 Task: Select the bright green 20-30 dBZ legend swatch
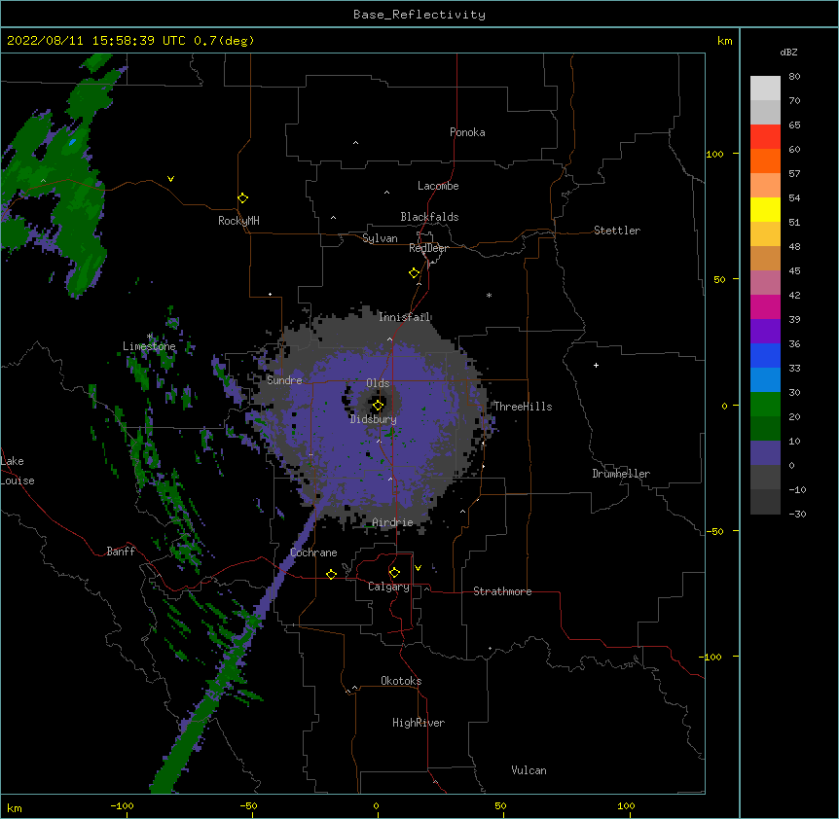[x=765, y=405]
